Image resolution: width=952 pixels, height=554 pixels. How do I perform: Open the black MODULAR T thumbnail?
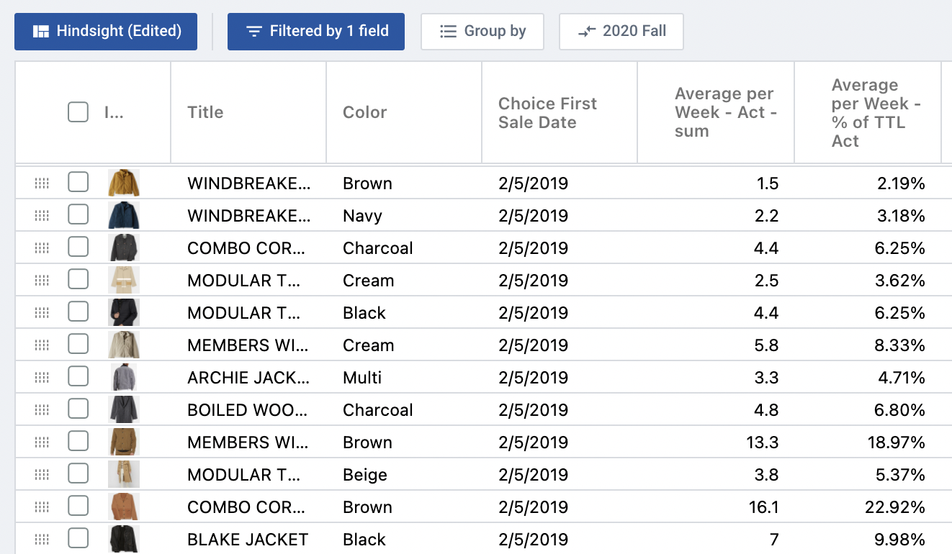click(x=124, y=312)
